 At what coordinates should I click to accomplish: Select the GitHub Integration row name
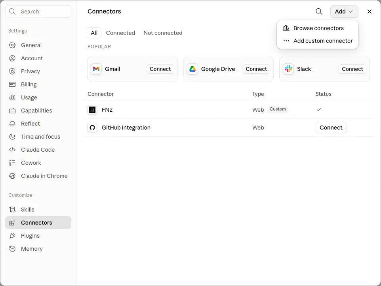point(126,128)
